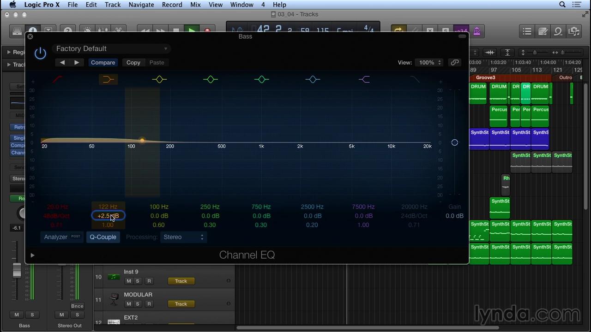Screen dimensions: 591x332
Task: Open the metronome in the toolbar
Action: coord(477,31)
